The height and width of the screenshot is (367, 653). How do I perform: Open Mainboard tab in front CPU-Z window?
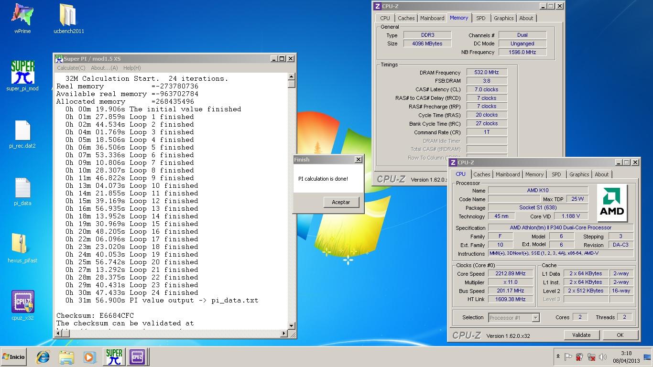pyautogui.click(x=508, y=174)
